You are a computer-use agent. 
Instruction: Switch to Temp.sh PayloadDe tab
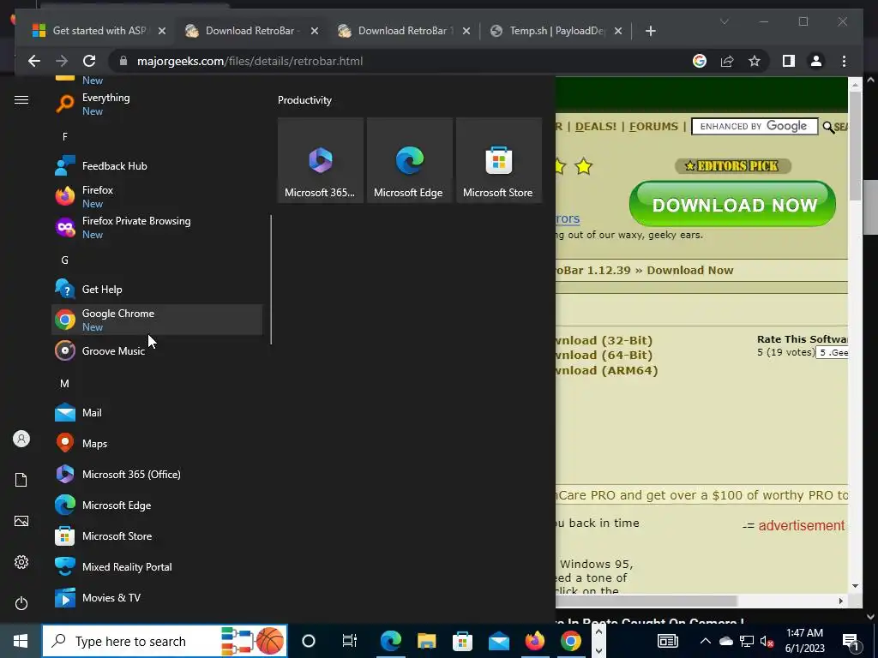(x=556, y=31)
